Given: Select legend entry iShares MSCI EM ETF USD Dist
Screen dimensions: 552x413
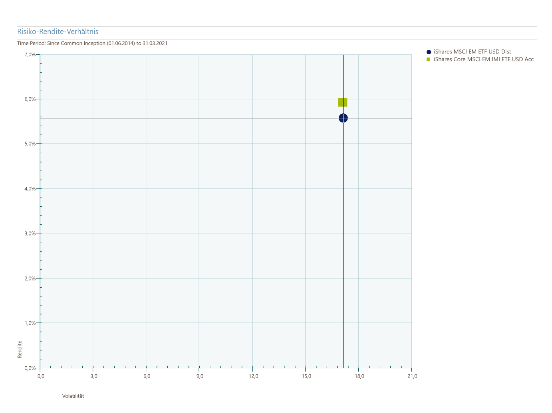Looking at the screenshot, I should (472, 52).
